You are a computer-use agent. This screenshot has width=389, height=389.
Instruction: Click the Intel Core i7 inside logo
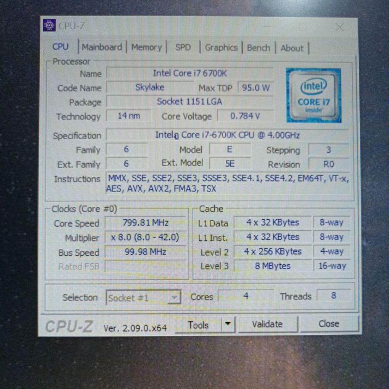click(313, 95)
